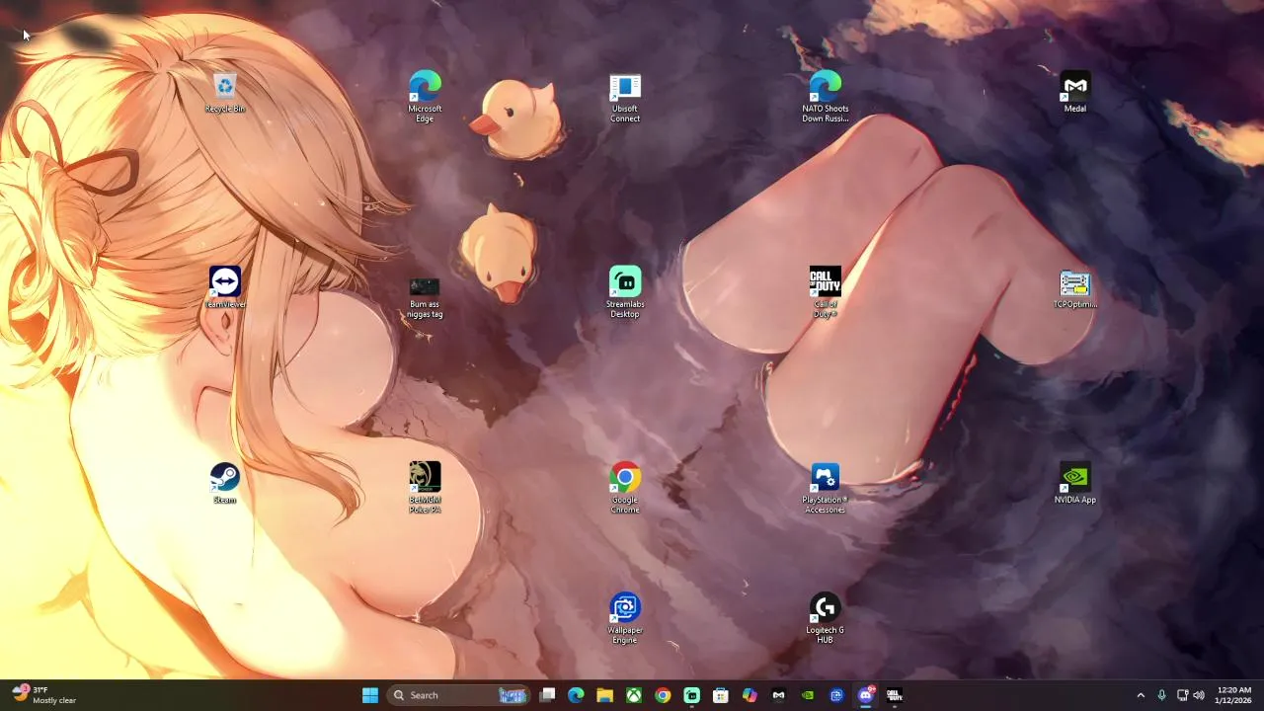
Task: Select PlayStation Accessories desktop shortcut
Action: (825, 488)
